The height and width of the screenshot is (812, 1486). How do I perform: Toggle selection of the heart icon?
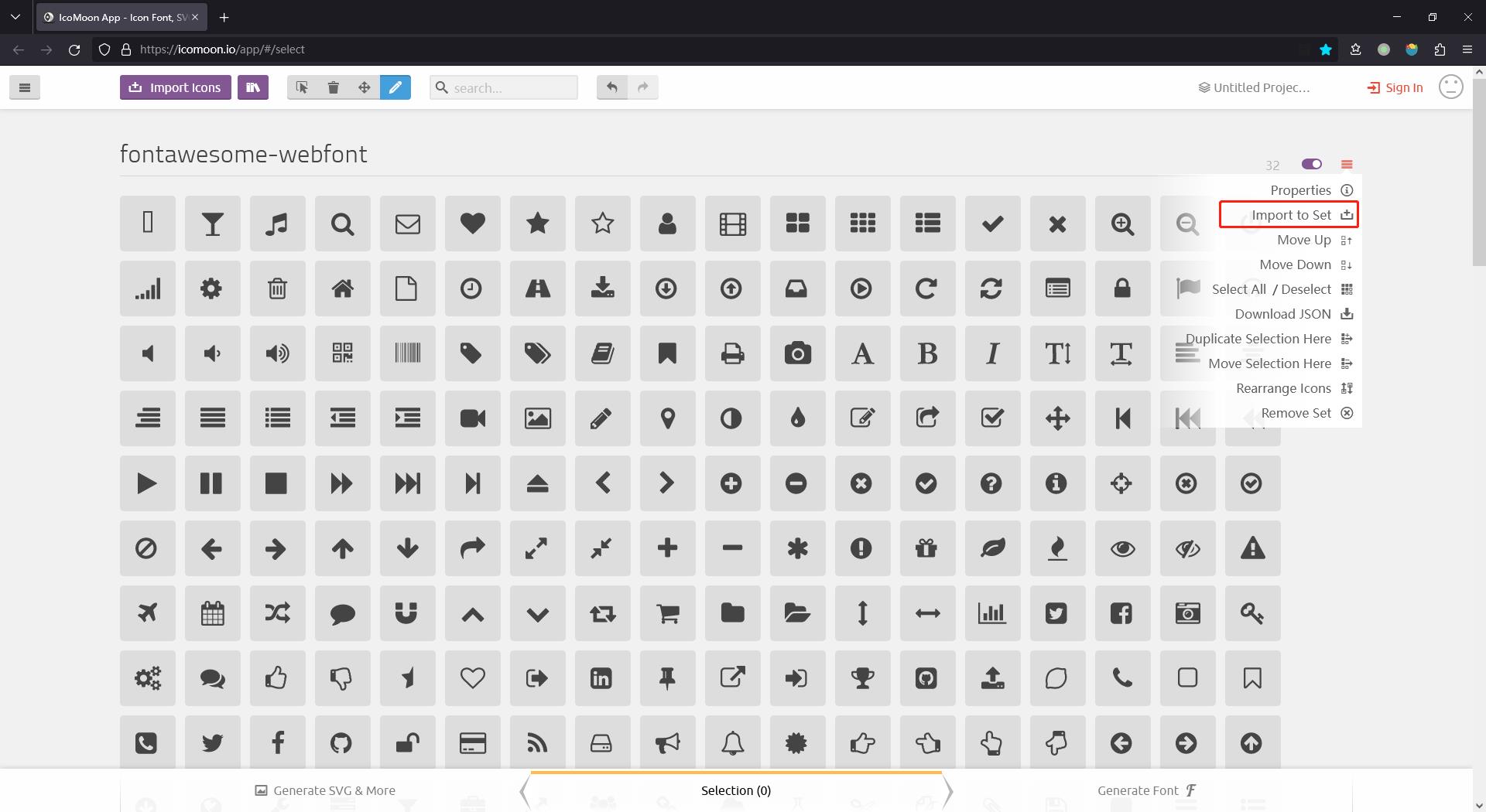tap(472, 223)
